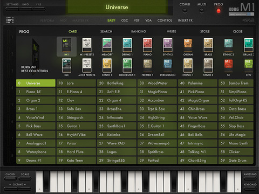Click the WRITE button

point(171,31)
